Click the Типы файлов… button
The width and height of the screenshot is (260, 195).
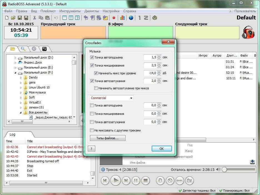[x=107, y=138]
